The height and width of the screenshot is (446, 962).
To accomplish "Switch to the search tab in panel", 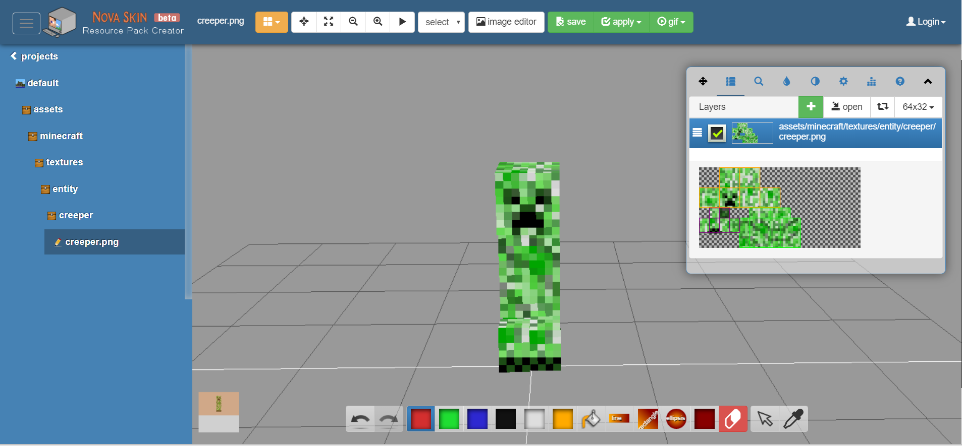I will (759, 81).
